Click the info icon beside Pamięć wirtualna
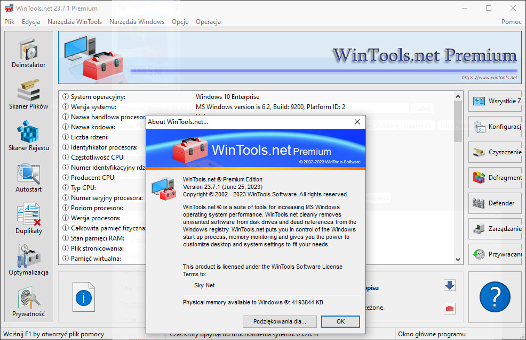 (x=66, y=259)
